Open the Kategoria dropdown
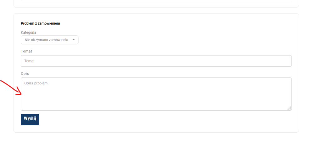This screenshot has height=143, width=322. point(49,40)
